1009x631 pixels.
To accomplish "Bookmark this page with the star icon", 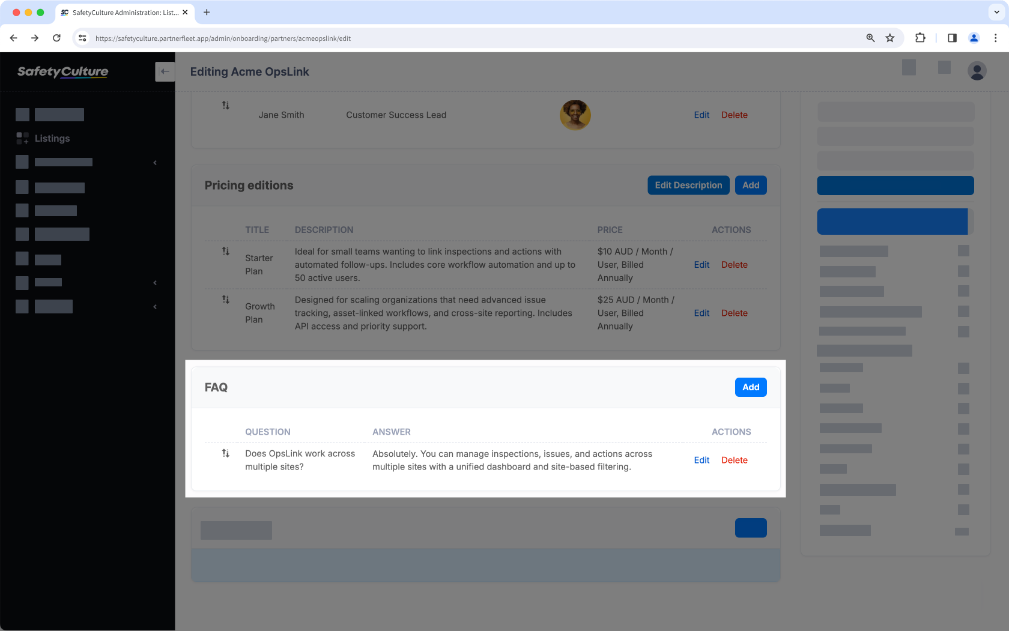I will 890,38.
